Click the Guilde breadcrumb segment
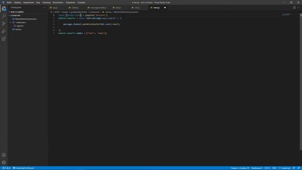 65,12
